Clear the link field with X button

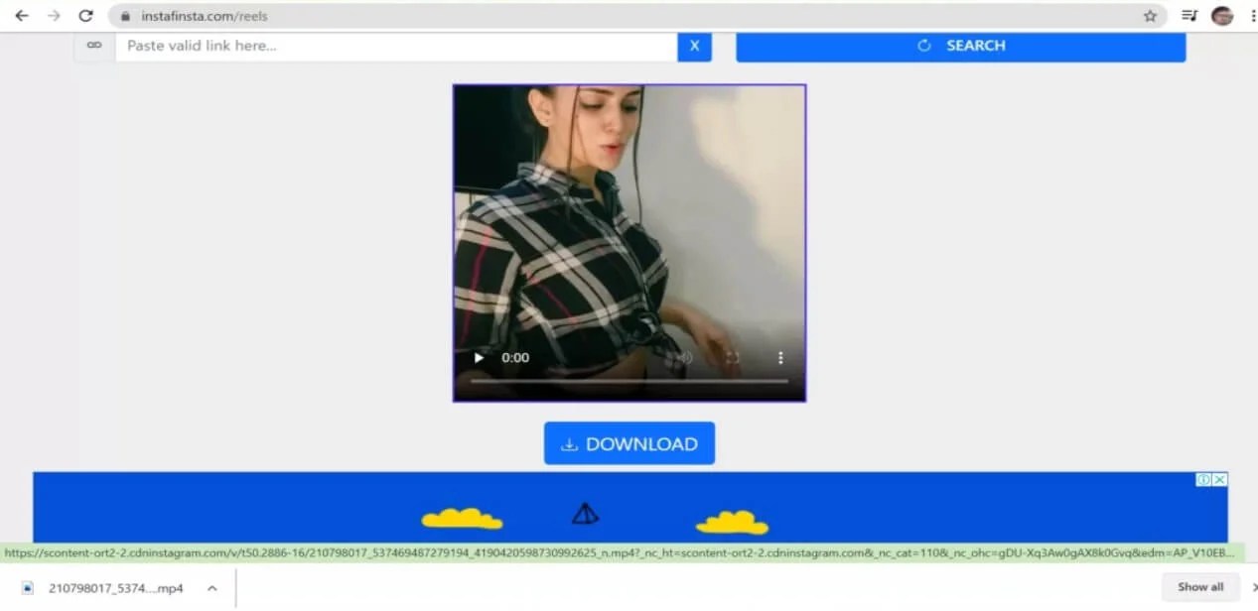pyautogui.click(x=694, y=46)
